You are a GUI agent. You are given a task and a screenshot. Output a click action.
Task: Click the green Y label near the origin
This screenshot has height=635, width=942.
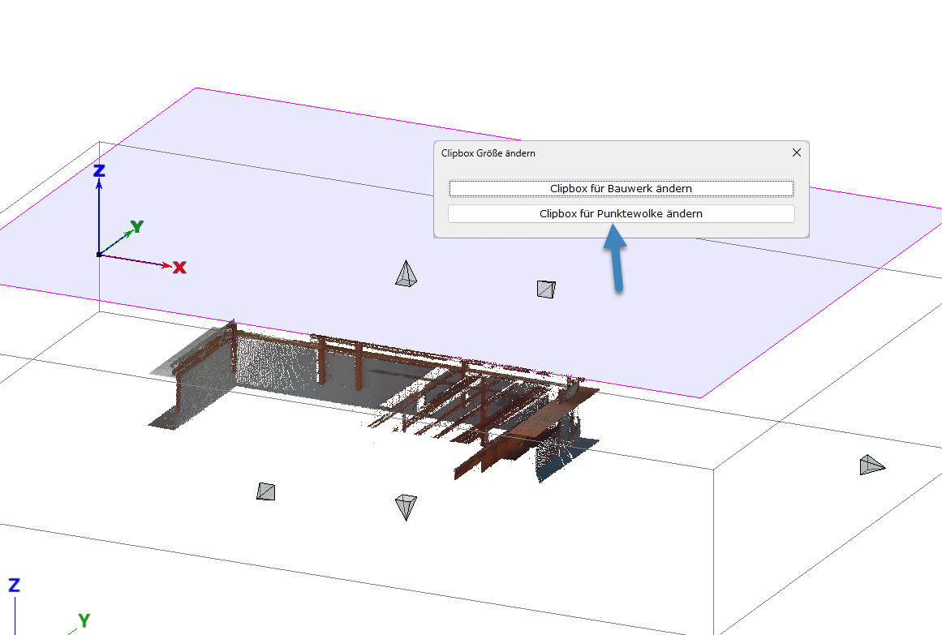click(x=137, y=226)
